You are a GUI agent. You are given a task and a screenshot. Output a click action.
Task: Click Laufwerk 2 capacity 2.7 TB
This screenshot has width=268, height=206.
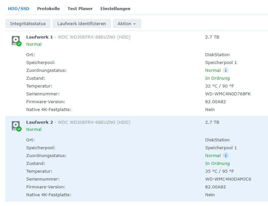click(x=212, y=122)
